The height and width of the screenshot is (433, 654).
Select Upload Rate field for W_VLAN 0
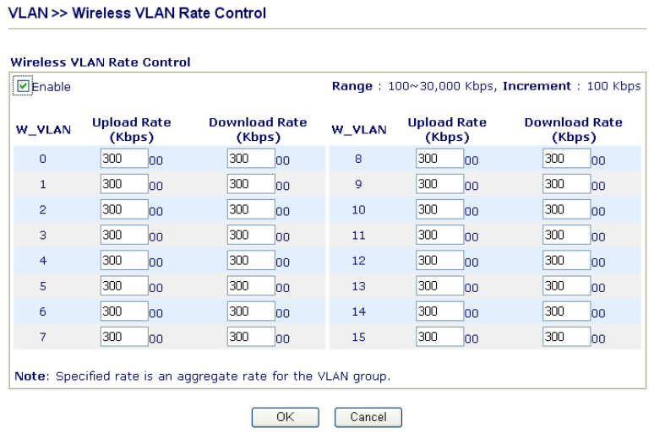click(x=124, y=159)
